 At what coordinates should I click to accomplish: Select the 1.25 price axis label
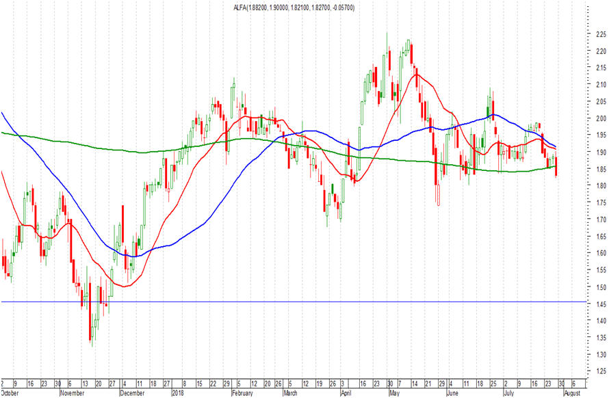(x=601, y=371)
